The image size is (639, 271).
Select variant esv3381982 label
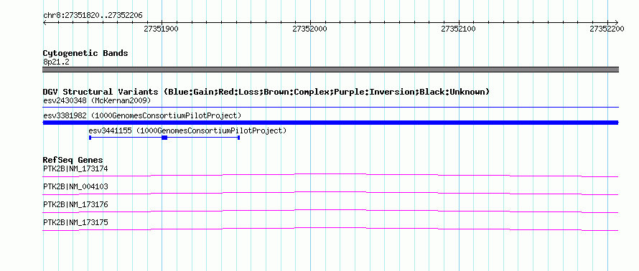[x=142, y=115]
